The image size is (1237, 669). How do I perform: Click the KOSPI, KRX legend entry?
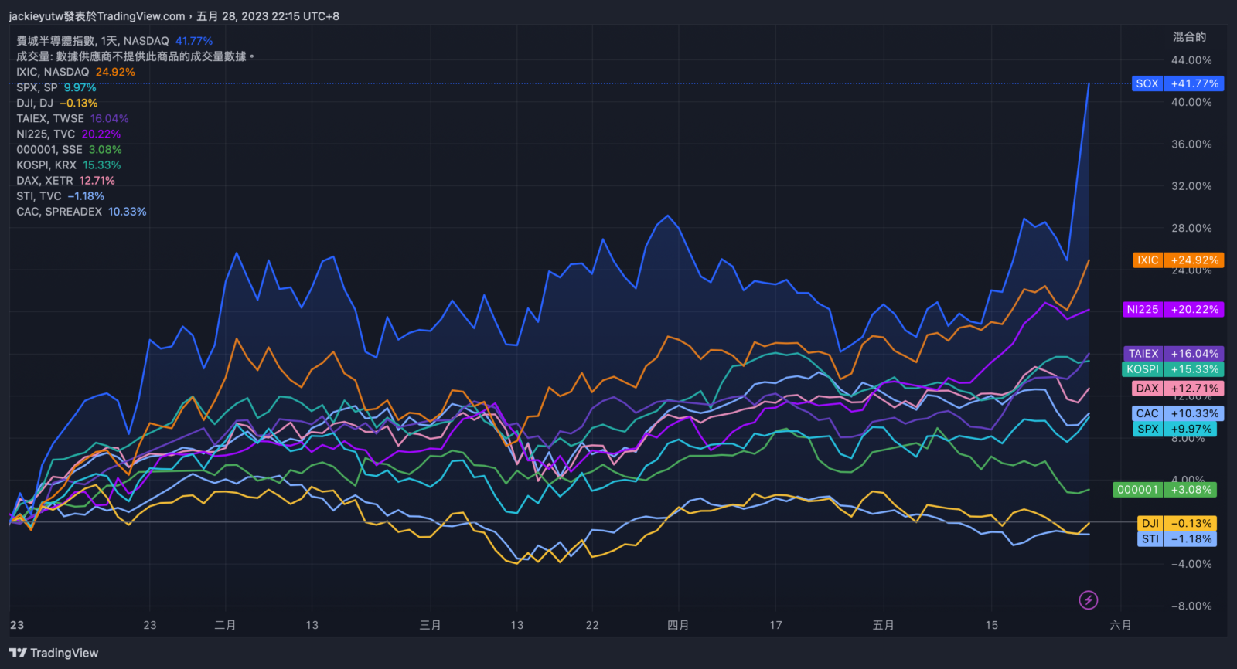(46, 165)
